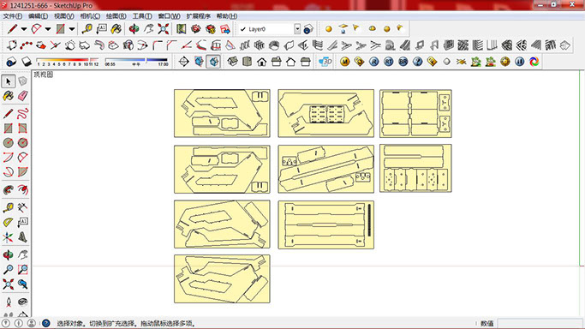
Task: Open the 帮助(H) menu
Action: (227, 16)
